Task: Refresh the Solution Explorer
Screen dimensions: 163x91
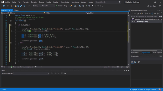Action: (x=152, y=13)
